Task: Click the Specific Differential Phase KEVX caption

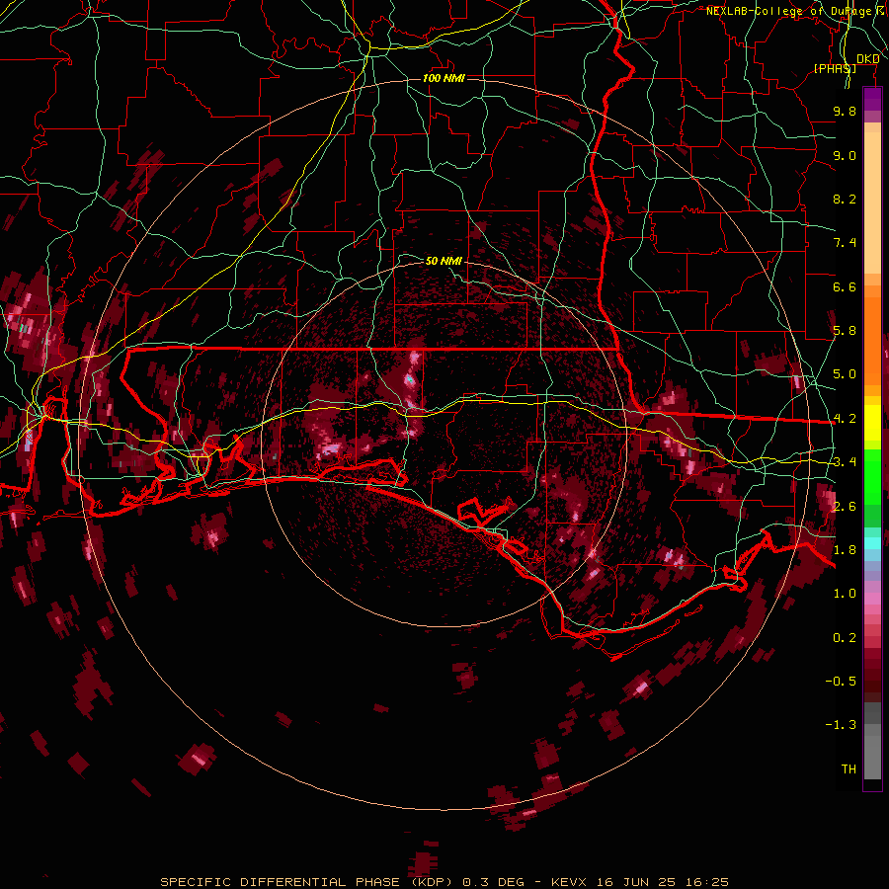Action: [444, 882]
